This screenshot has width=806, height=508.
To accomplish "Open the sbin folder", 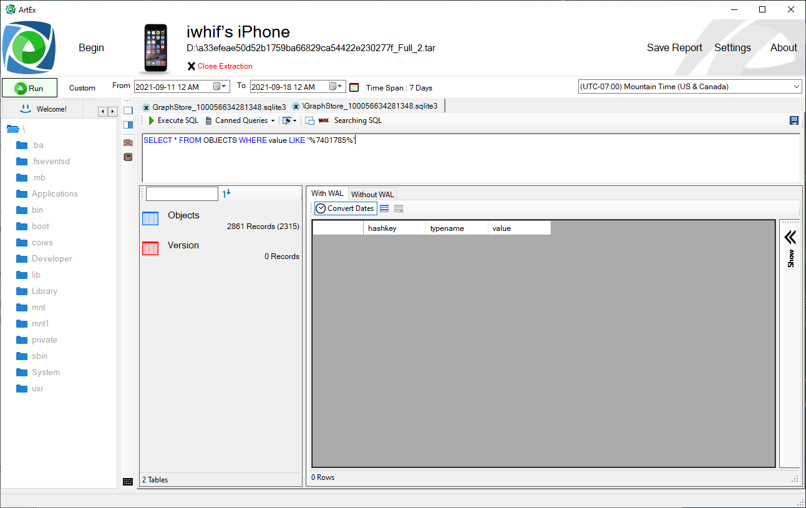I will tap(31, 356).
